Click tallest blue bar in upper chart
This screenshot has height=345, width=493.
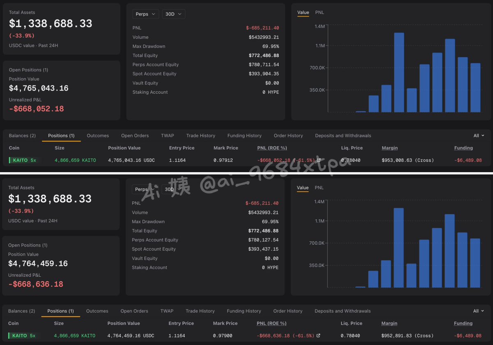(399, 72)
